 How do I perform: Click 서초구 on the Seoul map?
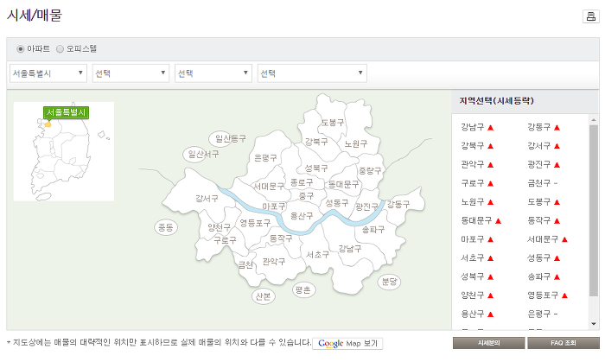pyautogui.click(x=317, y=255)
